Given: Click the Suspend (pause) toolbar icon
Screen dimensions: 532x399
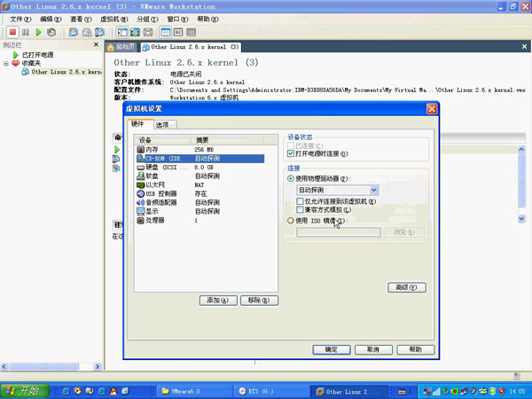Looking at the screenshot, I should pyautogui.click(x=26, y=32).
